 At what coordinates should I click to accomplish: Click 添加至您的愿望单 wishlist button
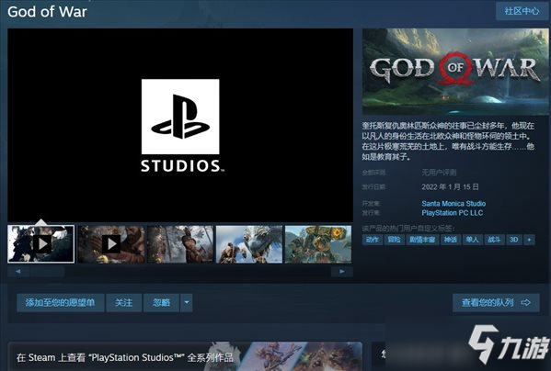coord(61,303)
